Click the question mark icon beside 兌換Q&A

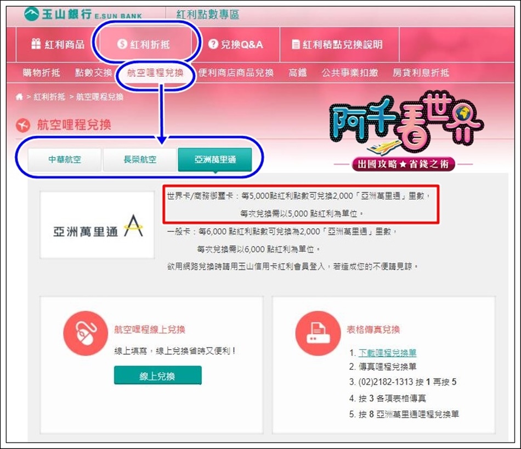(x=213, y=44)
